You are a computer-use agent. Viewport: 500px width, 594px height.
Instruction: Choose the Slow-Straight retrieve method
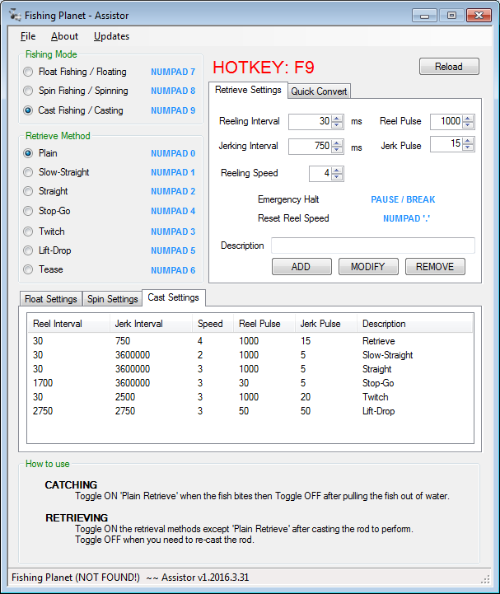(x=56, y=172)
